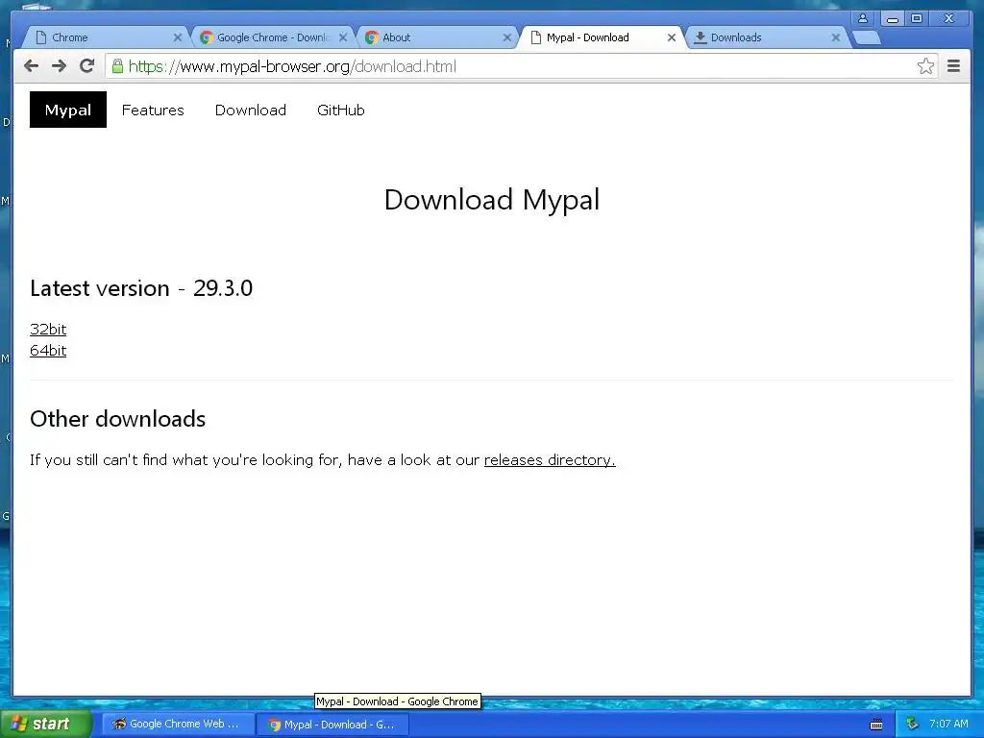Open the Features page
984x738 pixels.
pyautogui.click(x=153, y=110)
